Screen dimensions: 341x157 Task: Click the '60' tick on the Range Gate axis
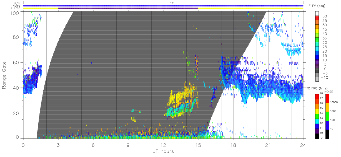[x=16, y=63]
